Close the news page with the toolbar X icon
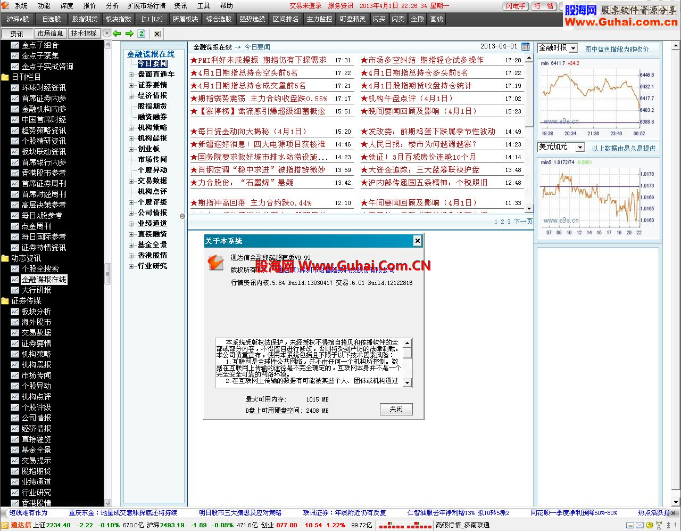Image resolution: width=681 pixels, height=531 pixels. [157, 34]
